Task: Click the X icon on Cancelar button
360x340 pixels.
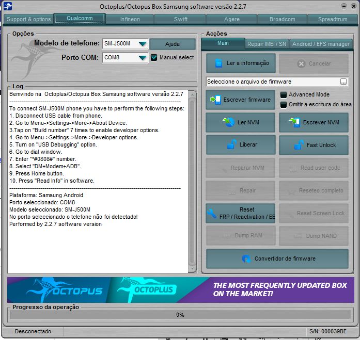Action: (x=301, y=63)
